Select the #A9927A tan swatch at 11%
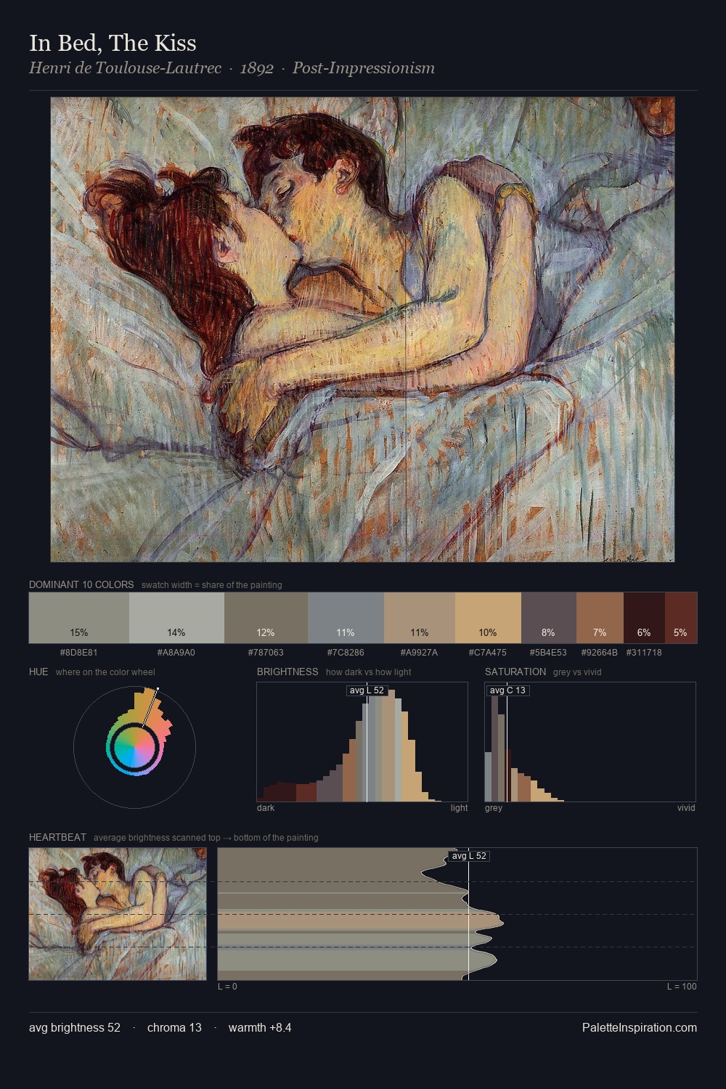The width and height of the screenshot is (726, 1089). pyautogui.click(x=419, y=618)
